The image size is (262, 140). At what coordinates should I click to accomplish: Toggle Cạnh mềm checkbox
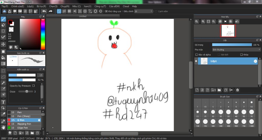[156, 11]
